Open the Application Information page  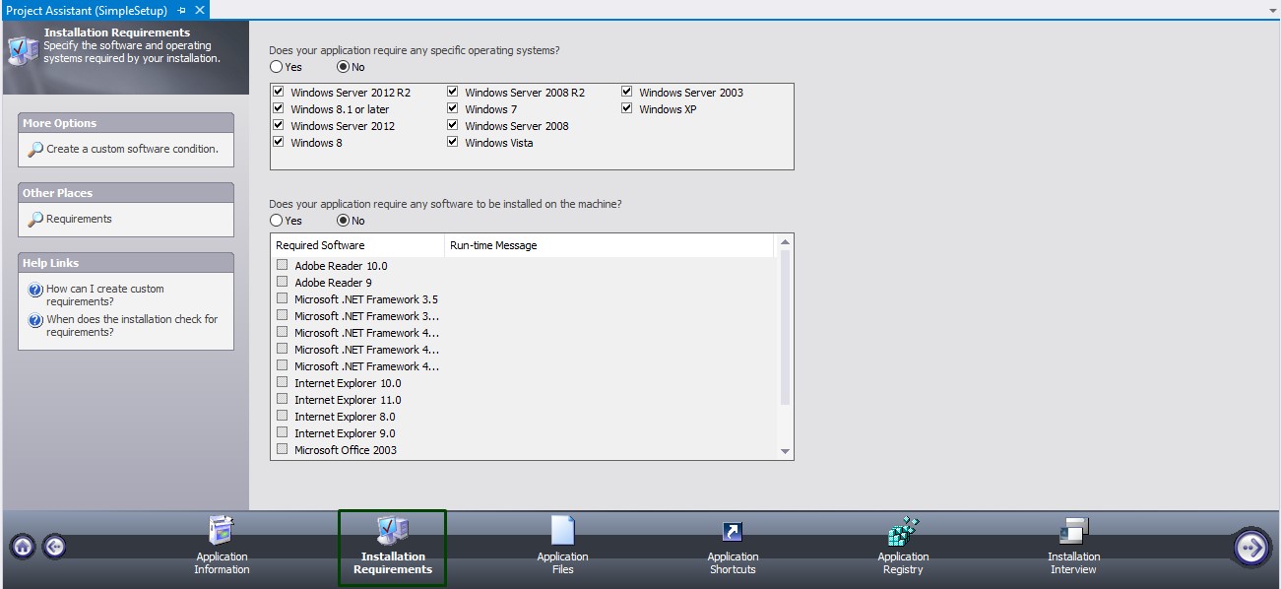point(221,547)
